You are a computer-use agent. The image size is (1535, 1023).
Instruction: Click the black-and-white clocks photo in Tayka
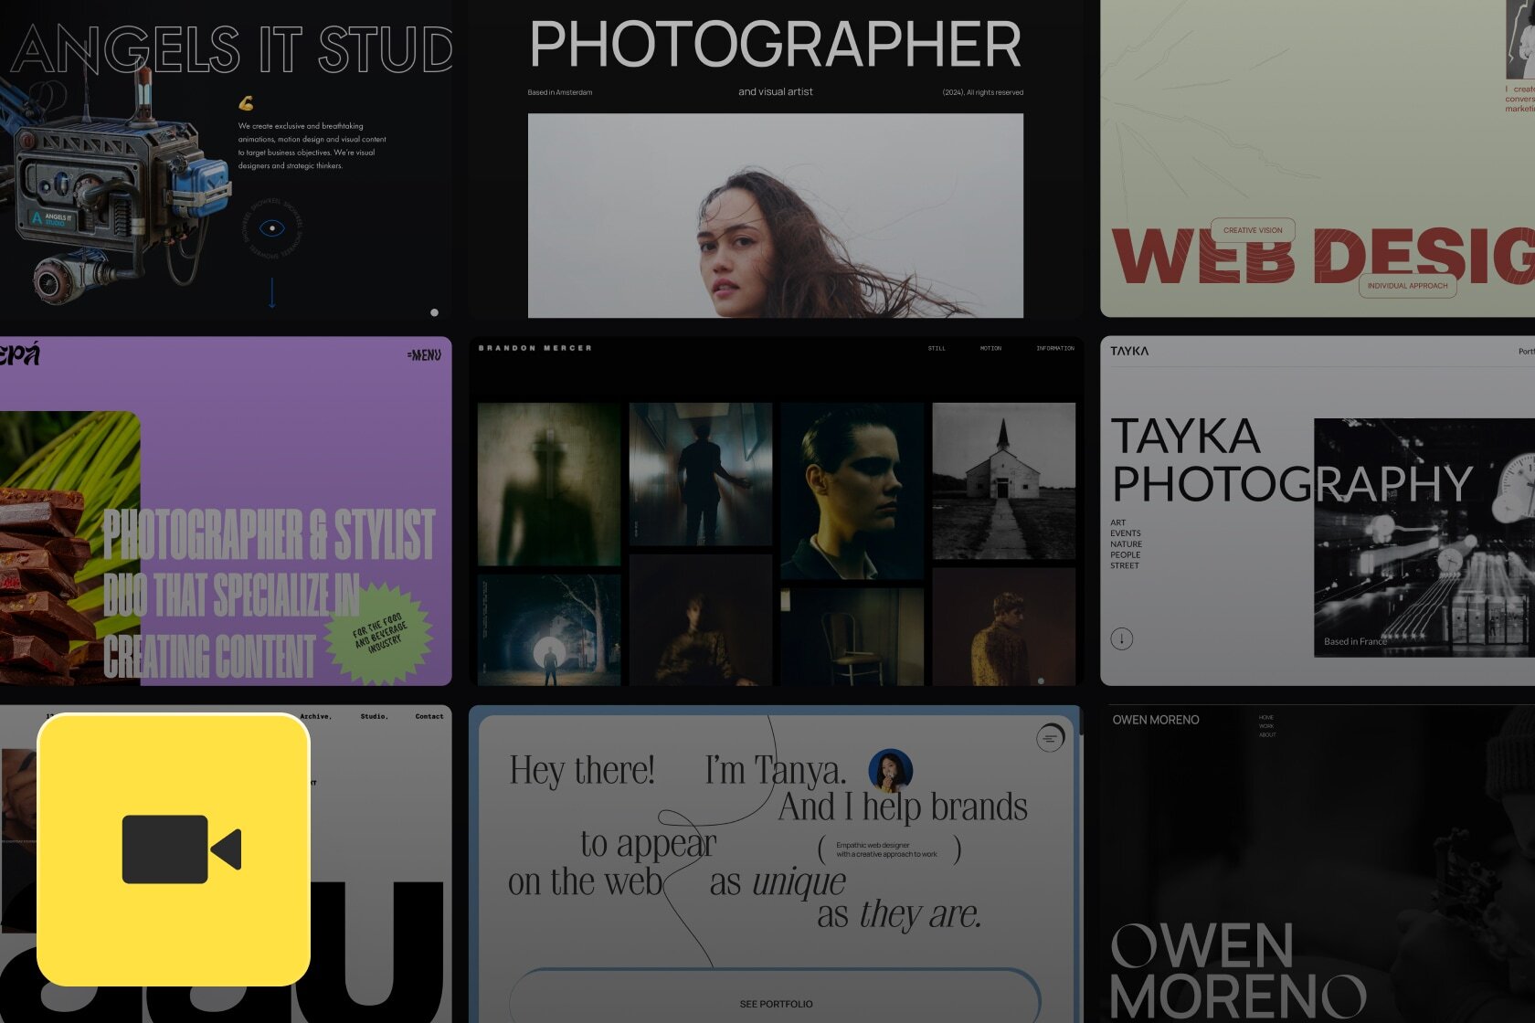[x=1424, y=537]
